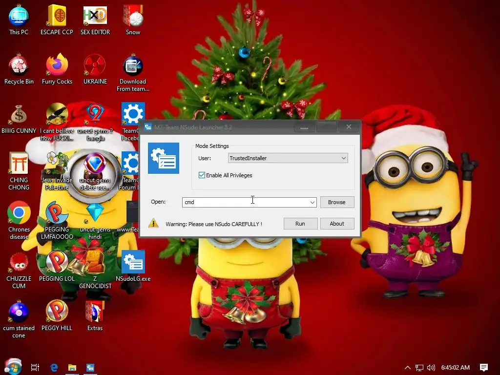
Task: Click the Warning: Please use NSudo CAREFULLY text
Action: (214, 224)
